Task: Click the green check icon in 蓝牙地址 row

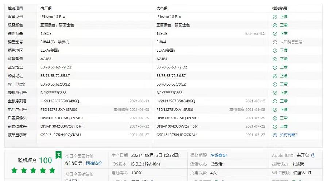Action: click(x=275, y=68)
